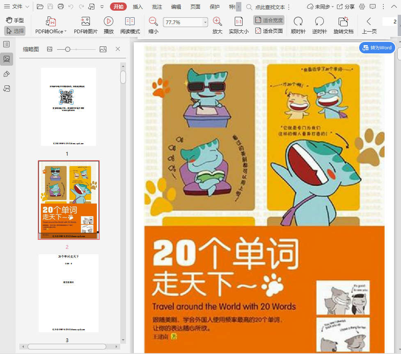Open the signature sidebar icon
The height and width of the screenshot is (354, 401).
coord(7,89)
